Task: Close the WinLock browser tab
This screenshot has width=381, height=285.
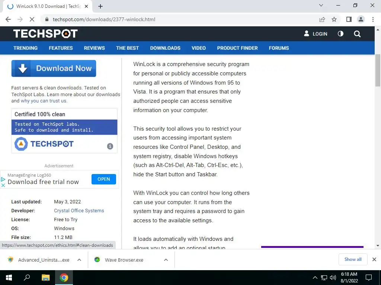Action: pyautogui.click(x=86, y=6)
